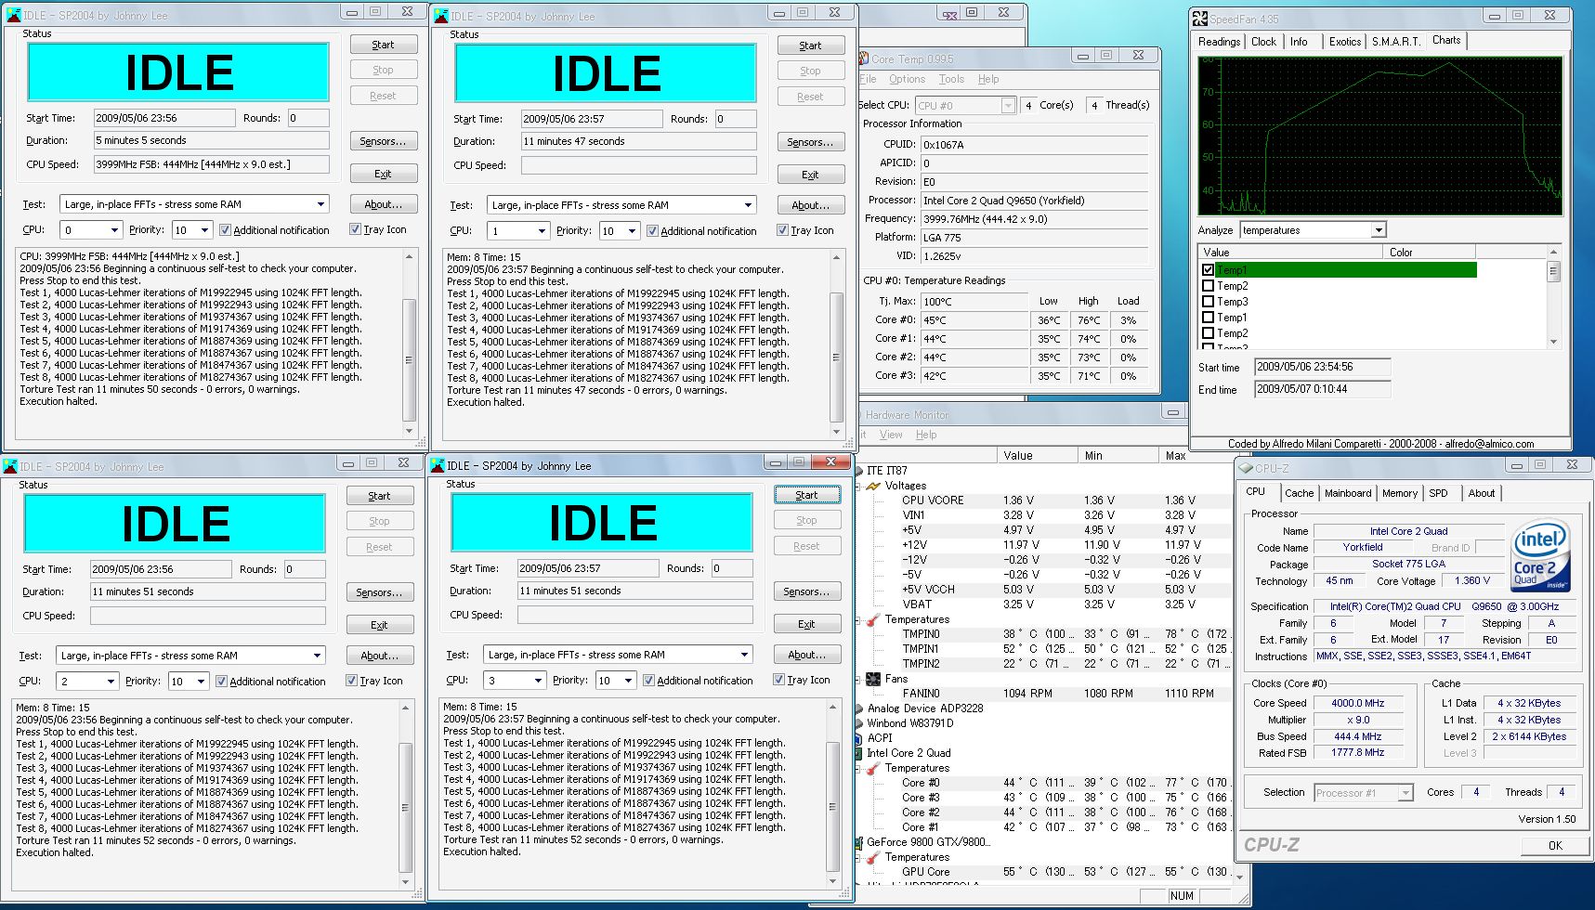1595x910 pixels.
Task: Check the Temp3 checkbox in SpeedFan
Action: pos(1208,302)
